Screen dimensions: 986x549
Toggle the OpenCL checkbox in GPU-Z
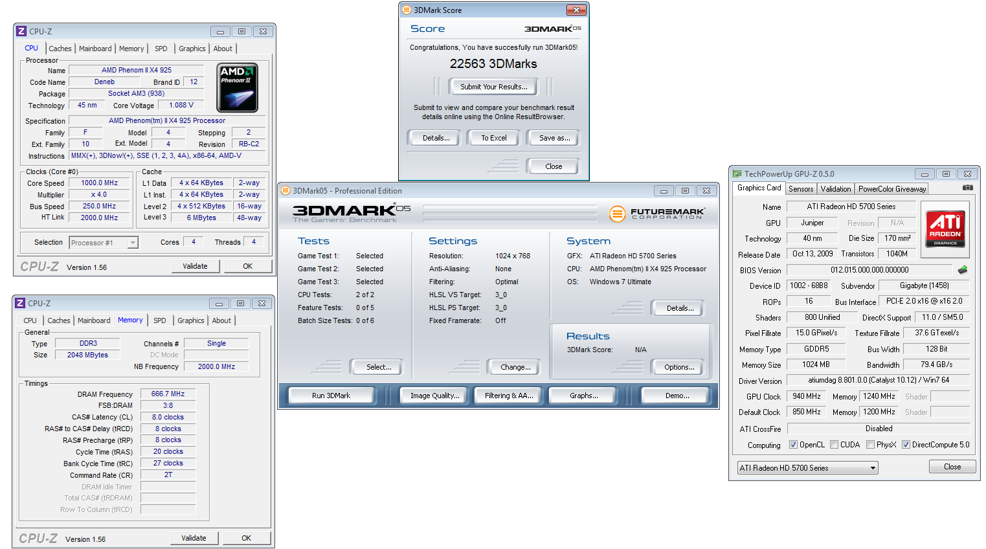click(x=793, y=445)
